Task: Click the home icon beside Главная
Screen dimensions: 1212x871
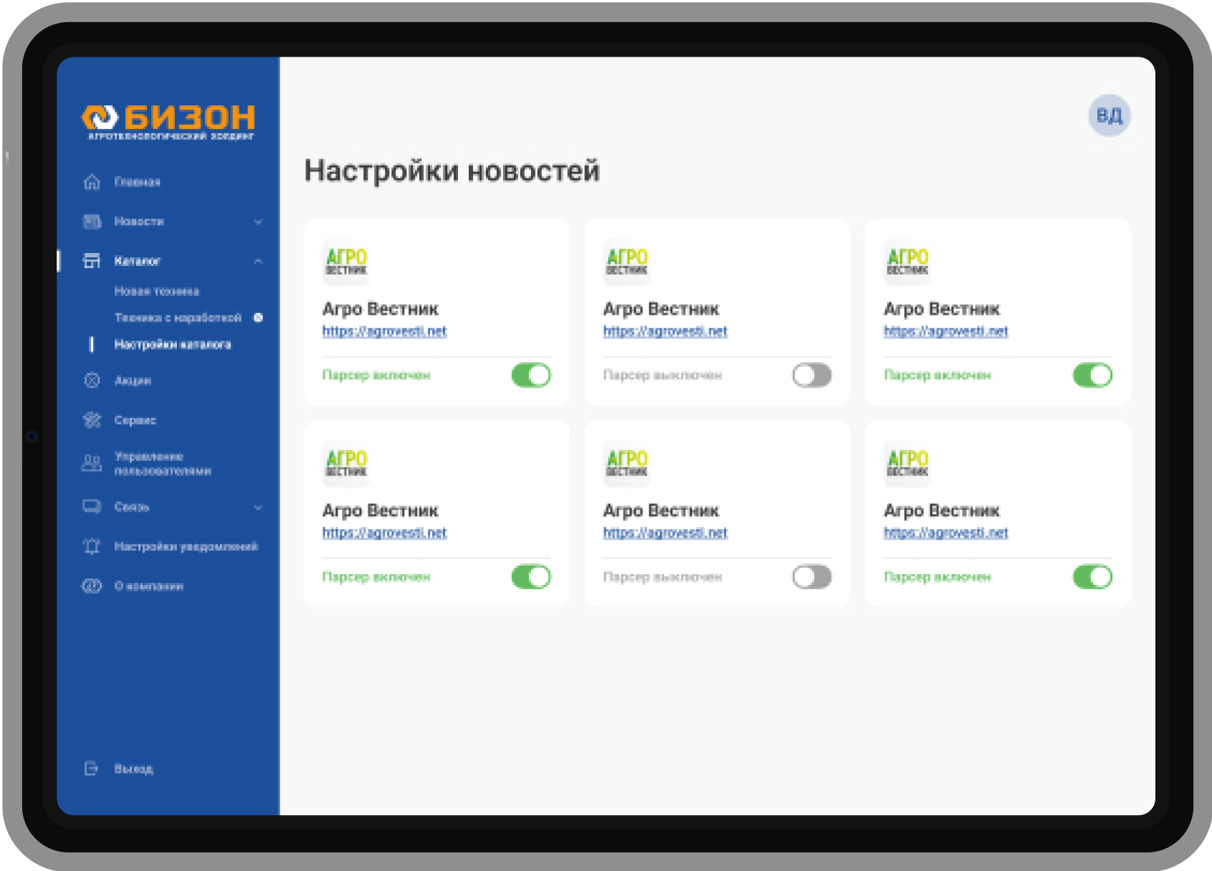Action: pos(92,182)
